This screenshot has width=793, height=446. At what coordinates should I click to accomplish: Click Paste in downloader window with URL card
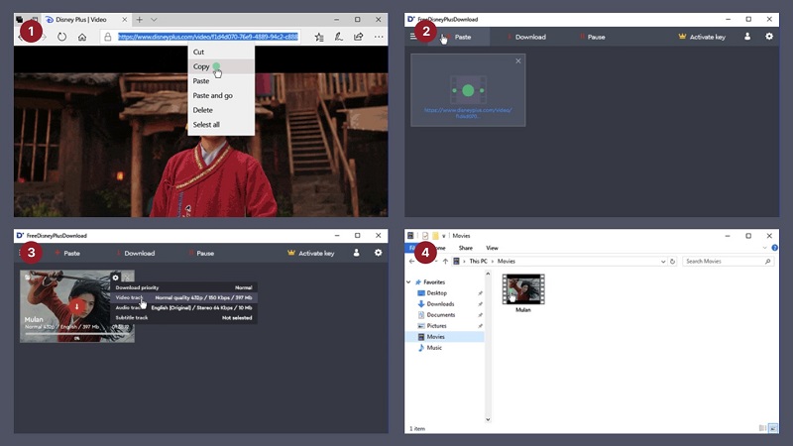click(458, 37)
